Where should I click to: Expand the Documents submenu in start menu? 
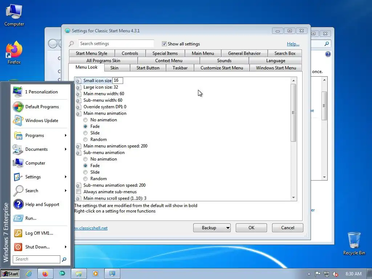(x=65, y=149)
